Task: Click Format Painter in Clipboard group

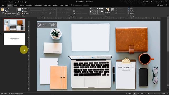Action: coord(10,13)
